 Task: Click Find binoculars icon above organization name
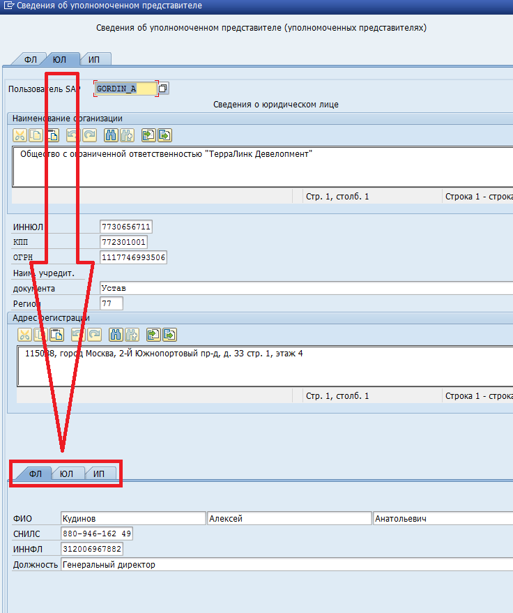[x=111, y=135]
